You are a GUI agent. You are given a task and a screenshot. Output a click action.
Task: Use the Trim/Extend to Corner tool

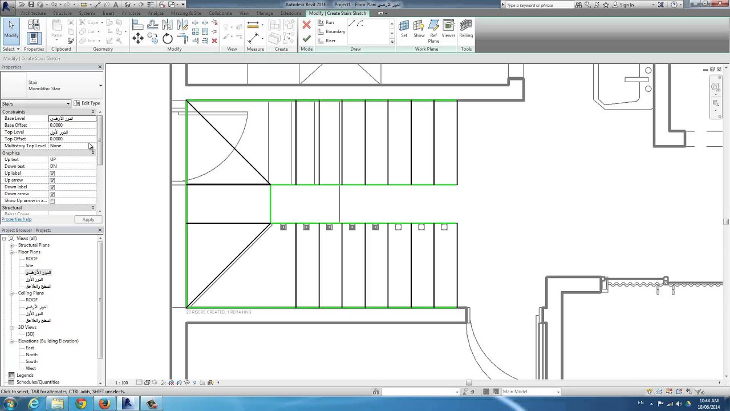click(x=182, y=38)
